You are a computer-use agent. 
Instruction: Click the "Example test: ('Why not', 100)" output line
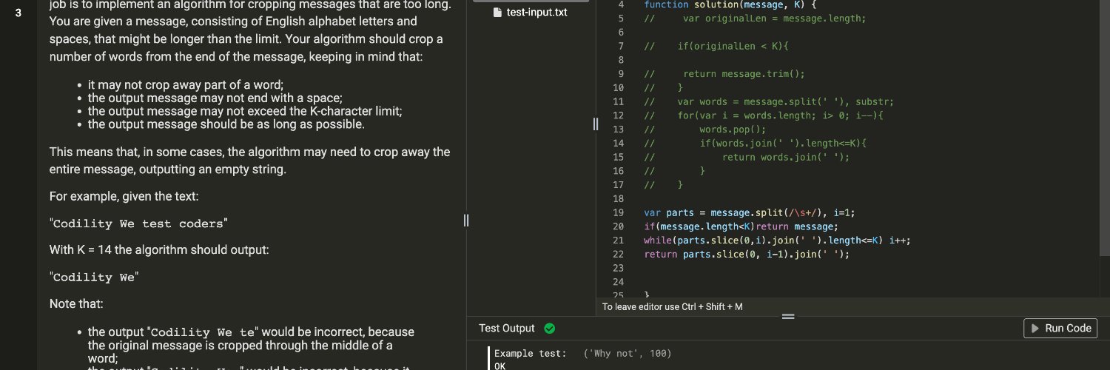click(x=582, y=354)
